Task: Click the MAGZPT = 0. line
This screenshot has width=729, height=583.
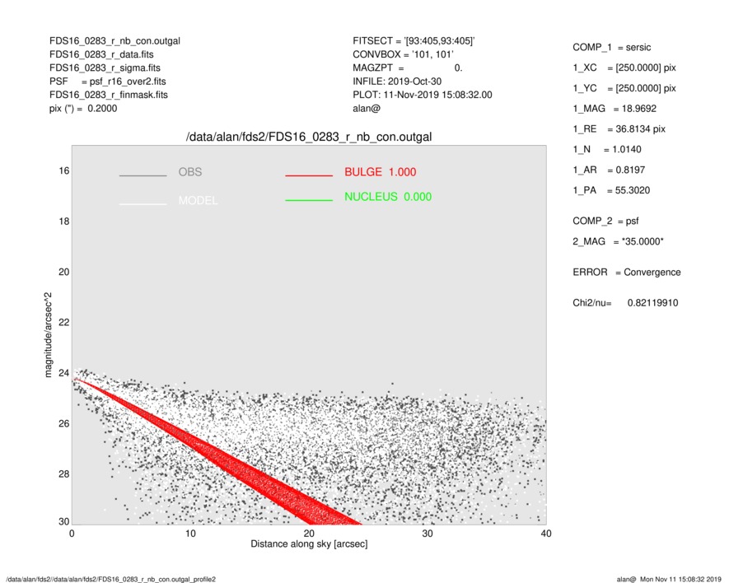Action: click(x=407, y=68)
